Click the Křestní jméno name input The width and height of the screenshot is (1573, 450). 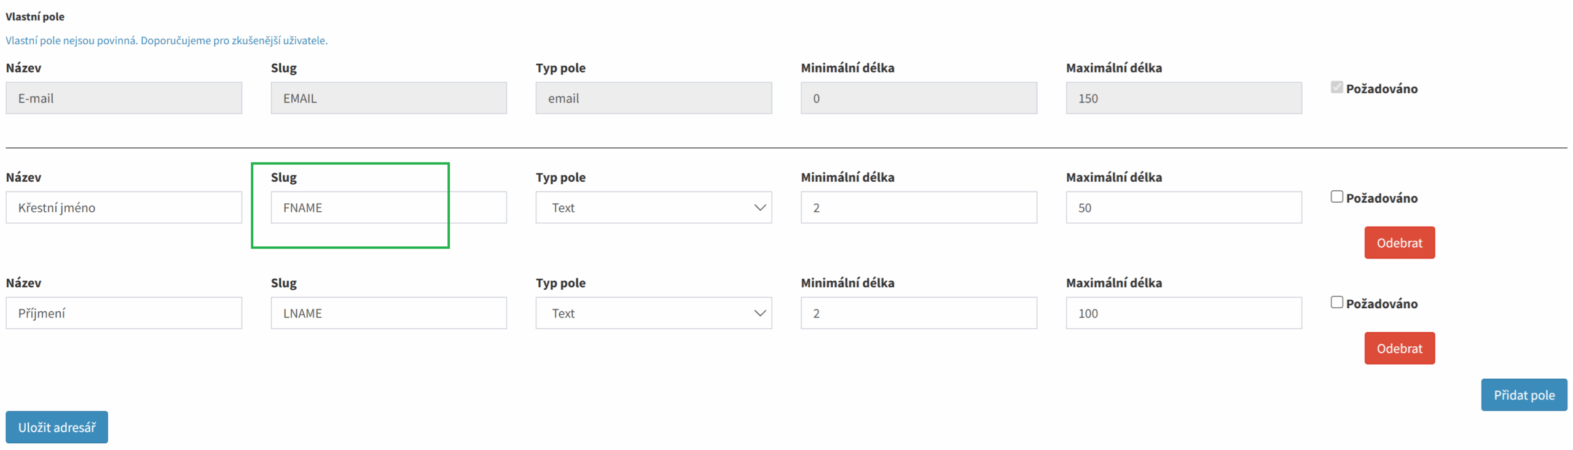click(124, 208)
